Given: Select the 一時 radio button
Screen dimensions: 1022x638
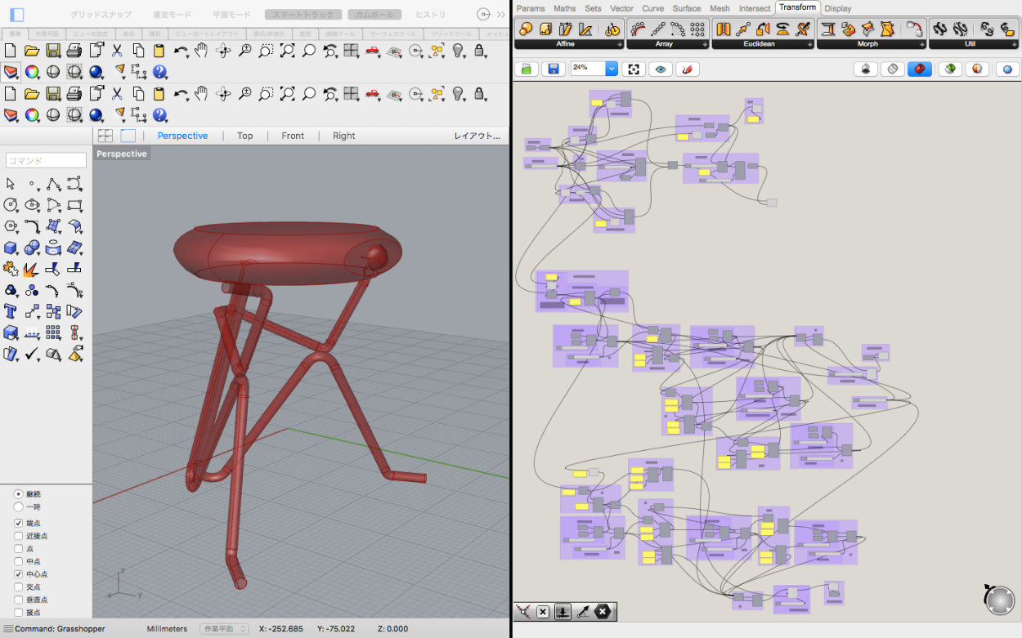Looking at the screenshot, I should point(19,506).
